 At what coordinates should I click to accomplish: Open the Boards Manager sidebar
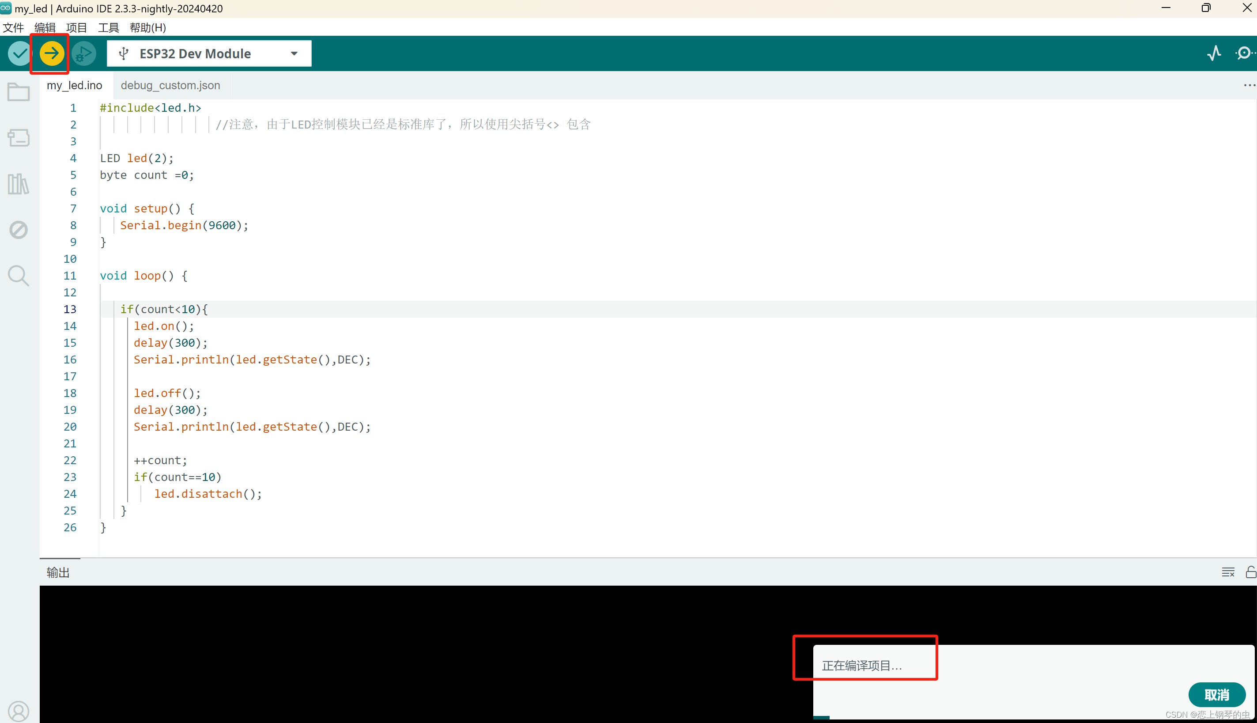19,137
